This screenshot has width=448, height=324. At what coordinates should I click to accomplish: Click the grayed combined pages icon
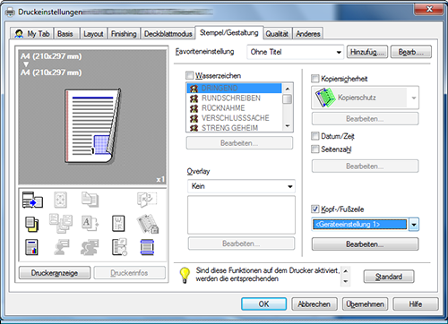point(90,200)
